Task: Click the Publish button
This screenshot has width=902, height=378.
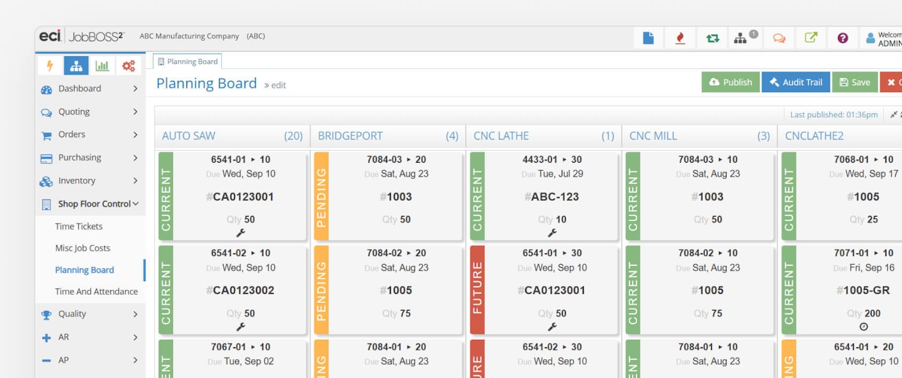Action: pyautogui.click(x=730, y=82)
